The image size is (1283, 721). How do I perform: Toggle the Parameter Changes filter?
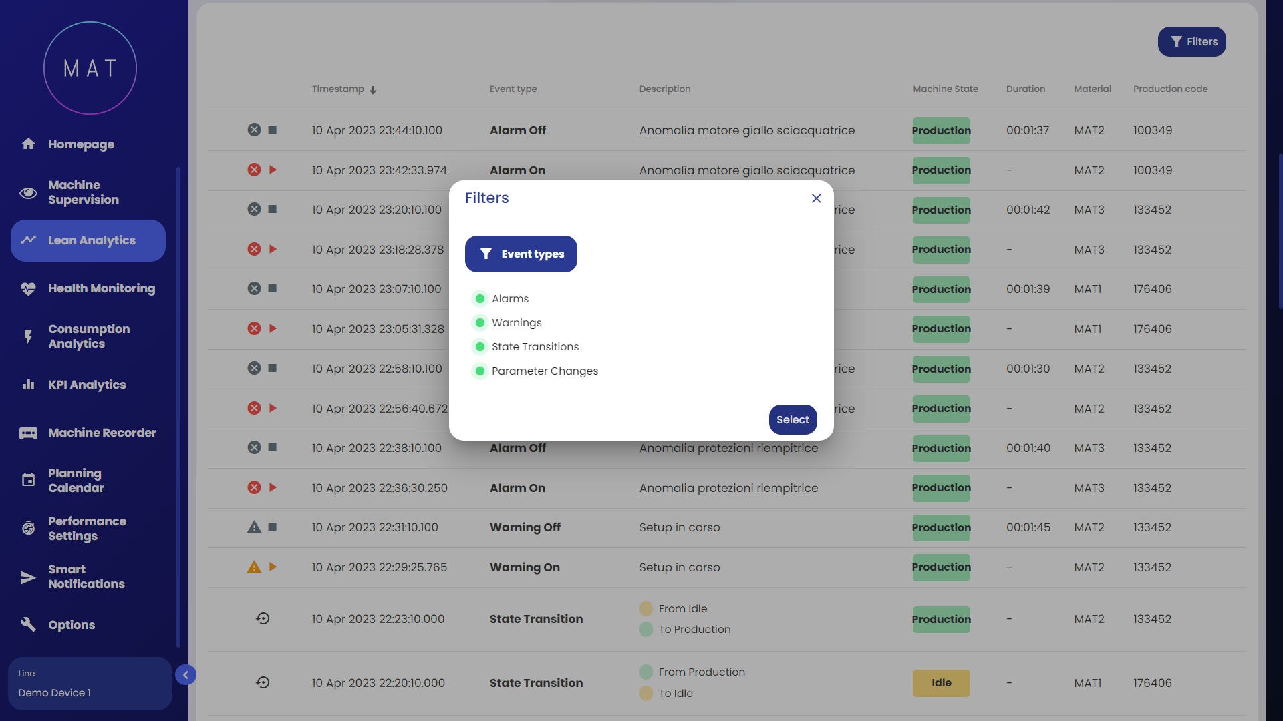click(x=480, y=371)
